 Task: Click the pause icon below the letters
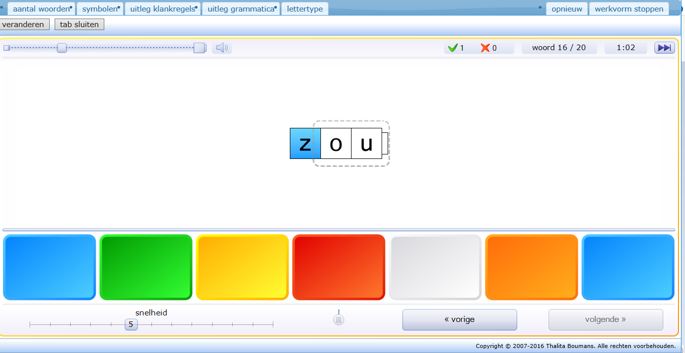coord(339,320)
